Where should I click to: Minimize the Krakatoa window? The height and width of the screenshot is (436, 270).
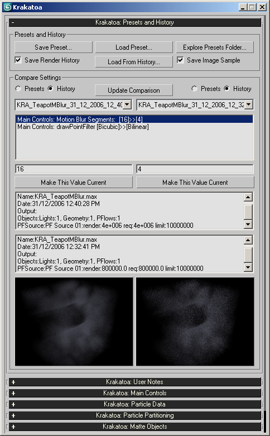pyautogui.click(x=243, y=7)
